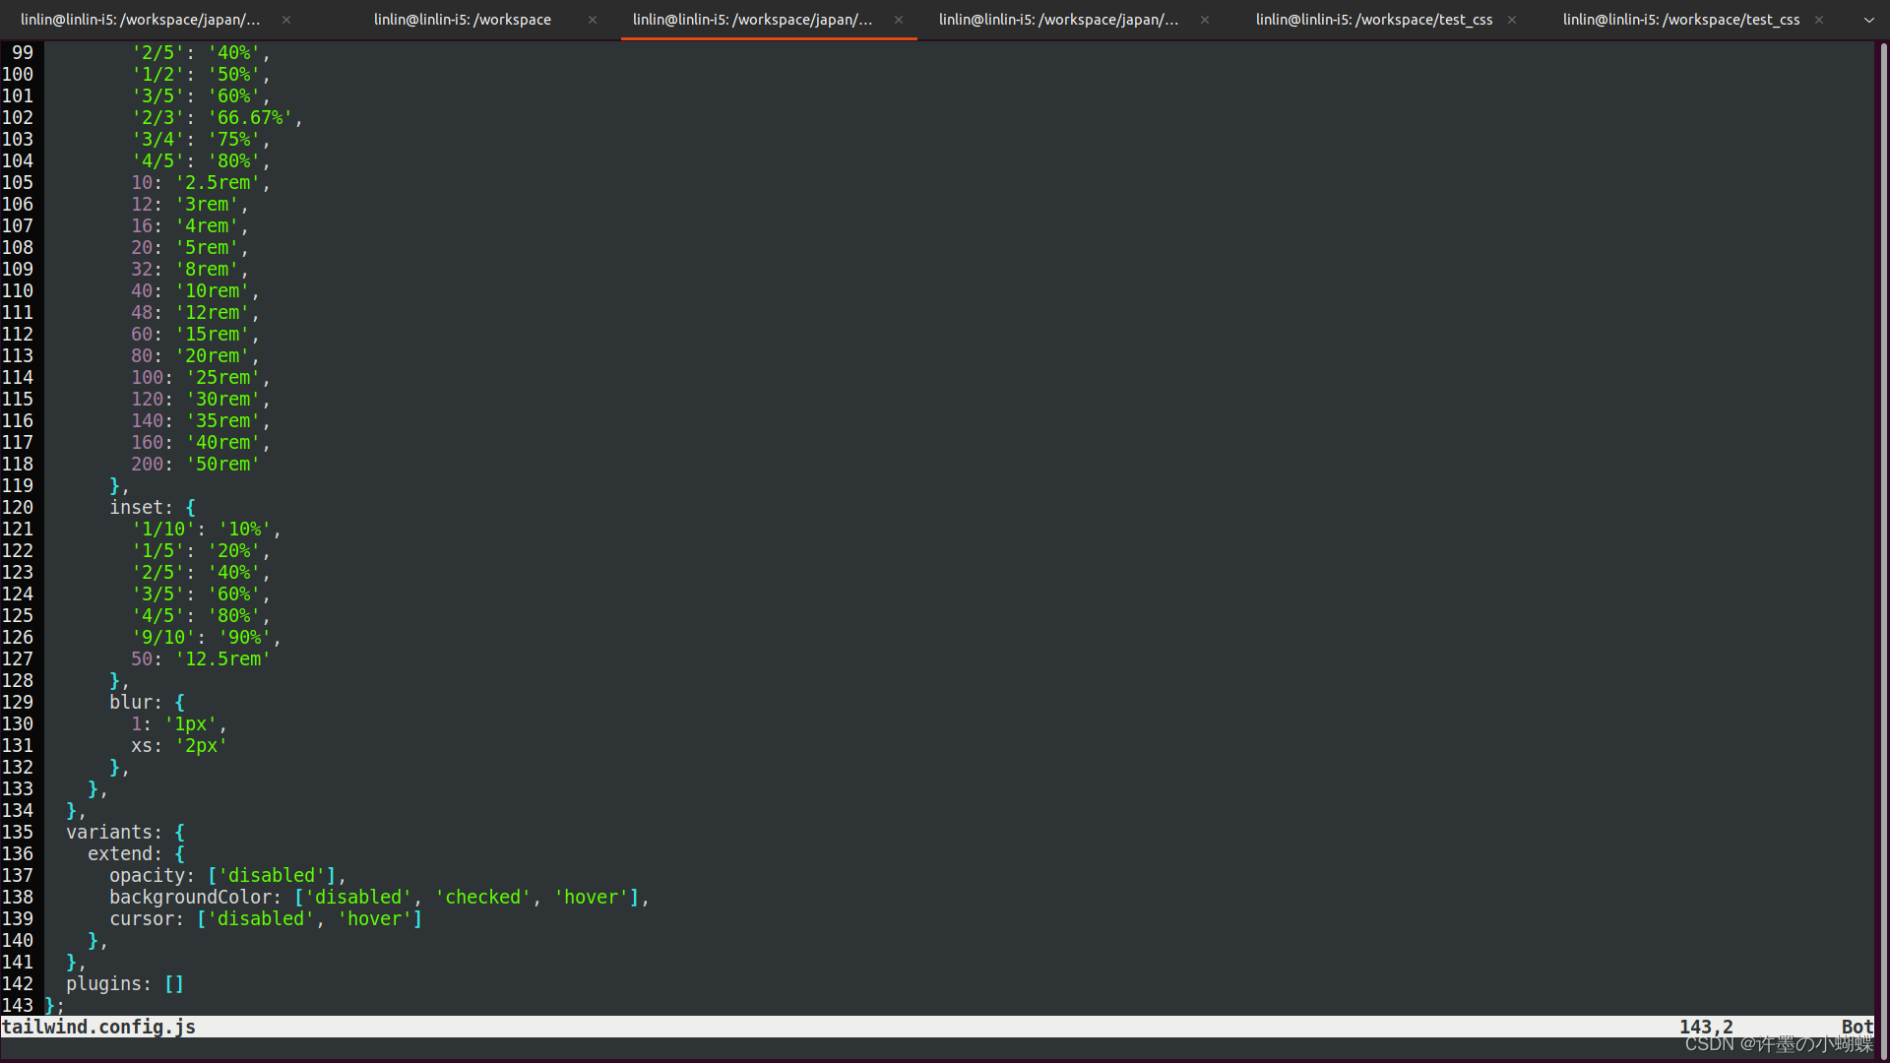Close the /workspace terminal tab
This screenshot has height=1063, width=1890.
coord(593,20)
